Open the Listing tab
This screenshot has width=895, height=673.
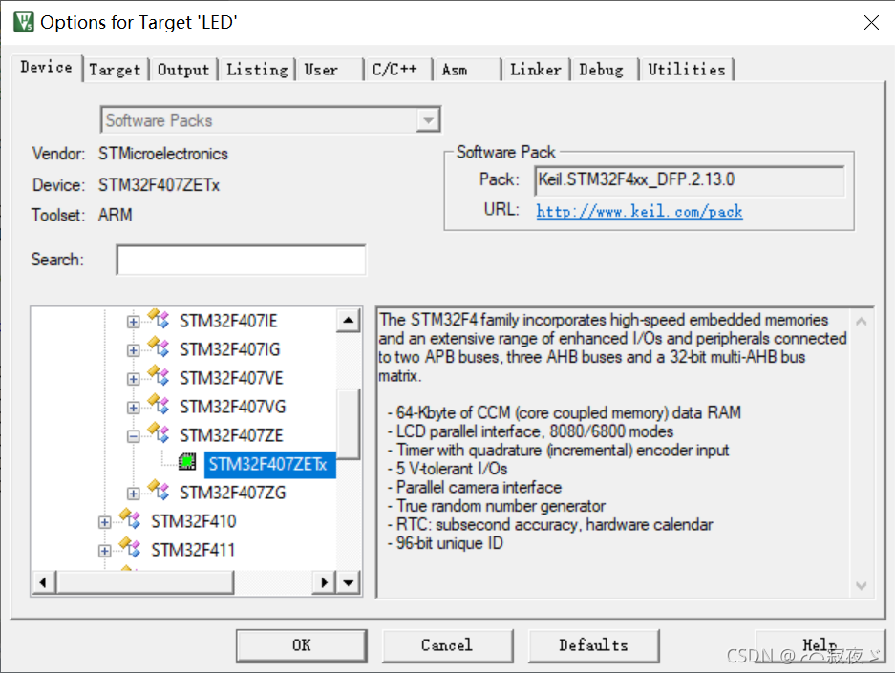coord(257,70)
